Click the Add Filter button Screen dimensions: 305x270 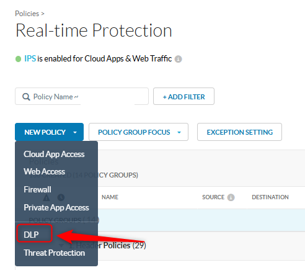coord(183,96)
